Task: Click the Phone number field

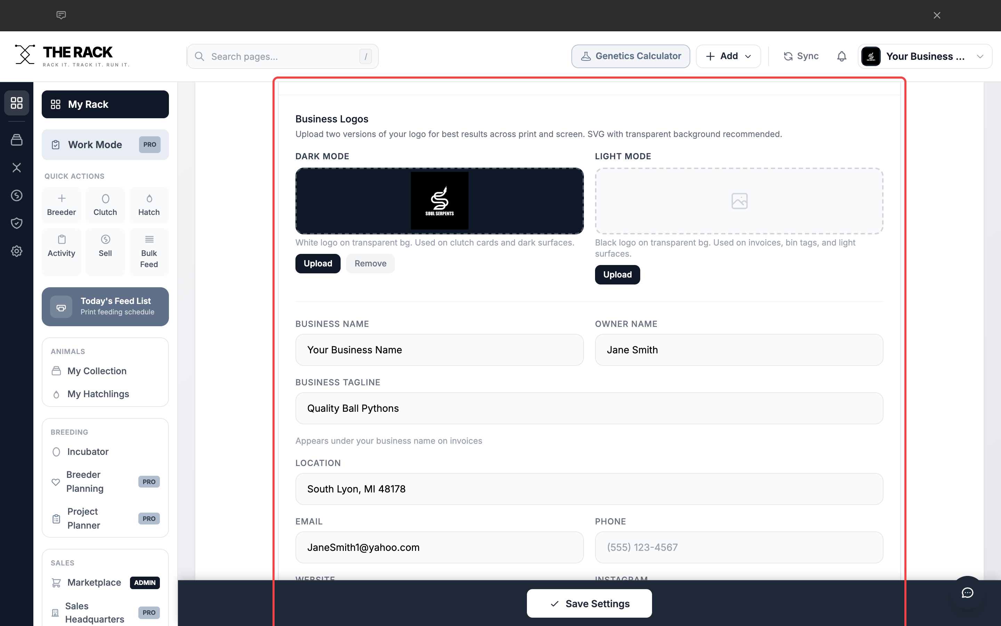Action: point(739,547)
